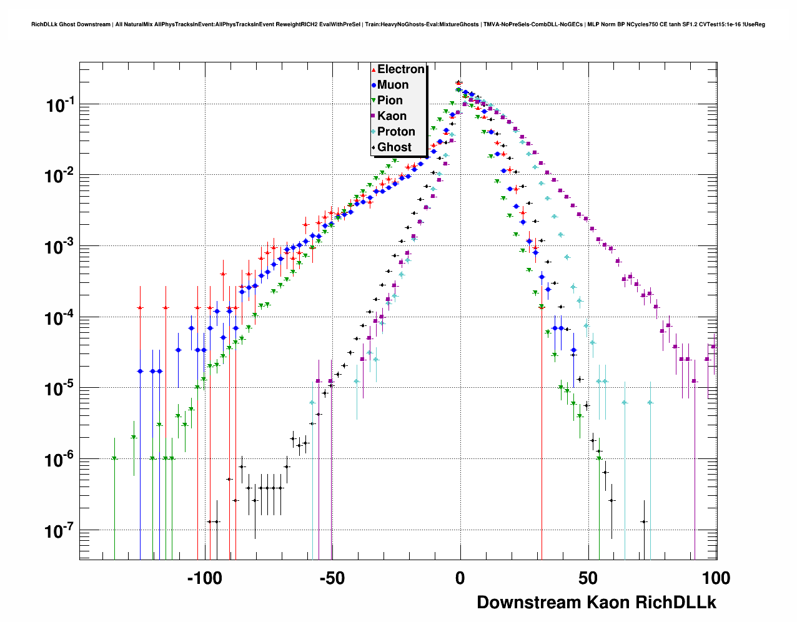Select the Kaon legend entry text

coord(392,116)
